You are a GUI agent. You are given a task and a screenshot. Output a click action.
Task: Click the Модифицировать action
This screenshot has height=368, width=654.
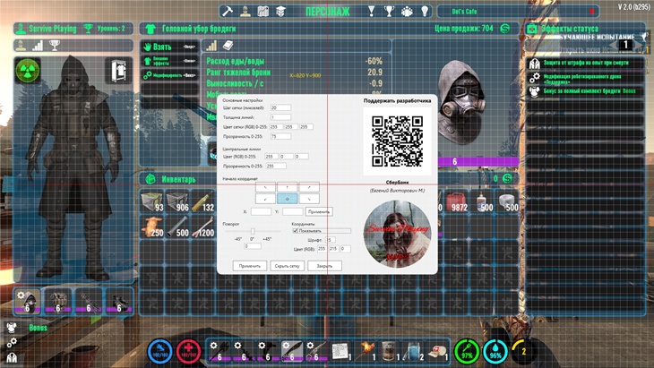pyautogui.click(x=169, y=75)
